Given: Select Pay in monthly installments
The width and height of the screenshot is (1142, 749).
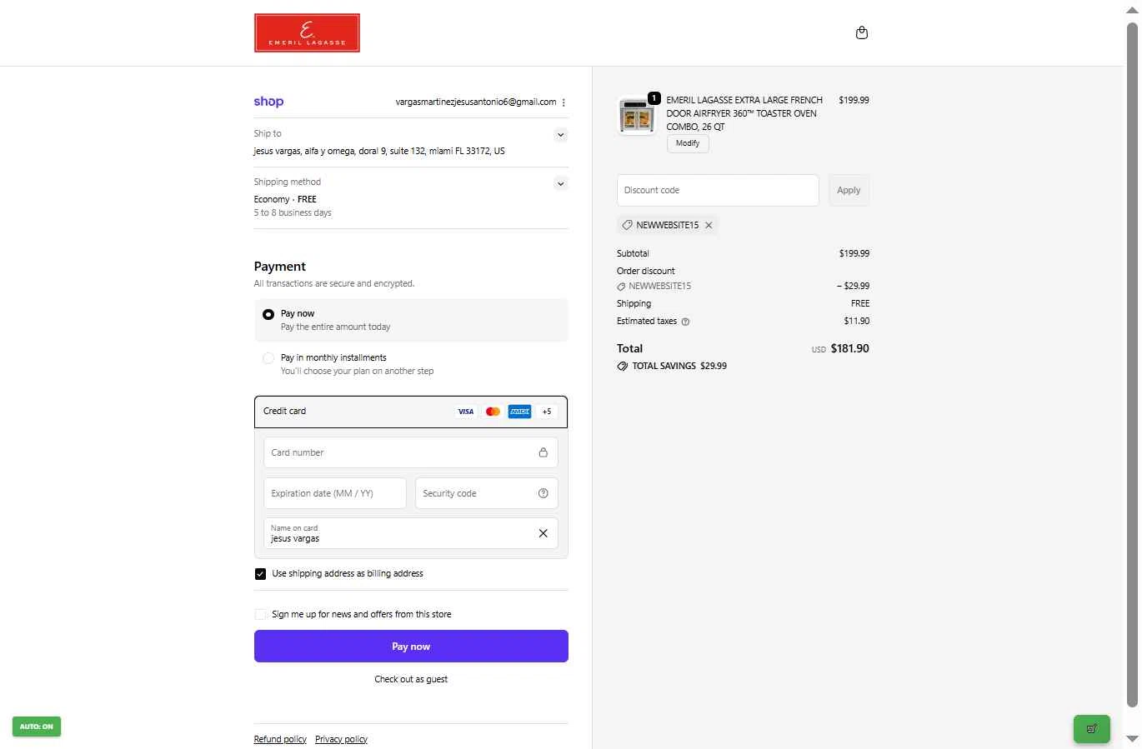Looking at the screenshot, I should 268,358.
